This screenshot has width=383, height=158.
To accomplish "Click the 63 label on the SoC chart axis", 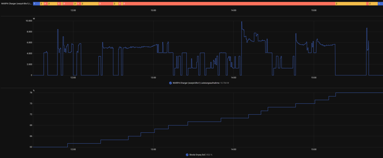I will 31,147.
